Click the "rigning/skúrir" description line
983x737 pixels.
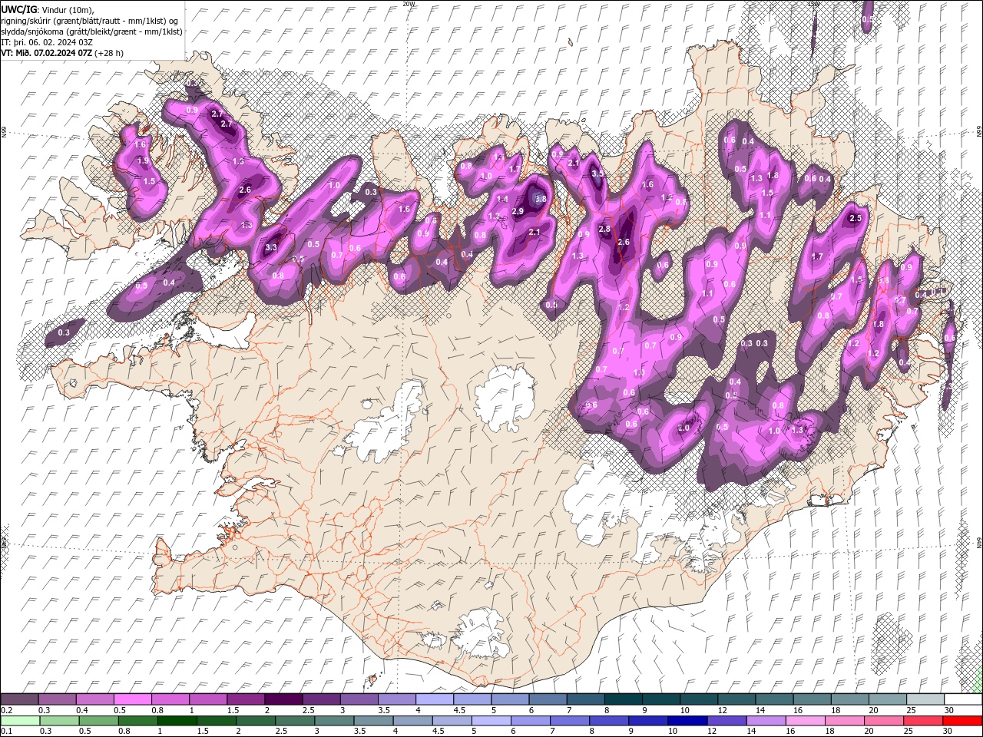tap(90, 21)
